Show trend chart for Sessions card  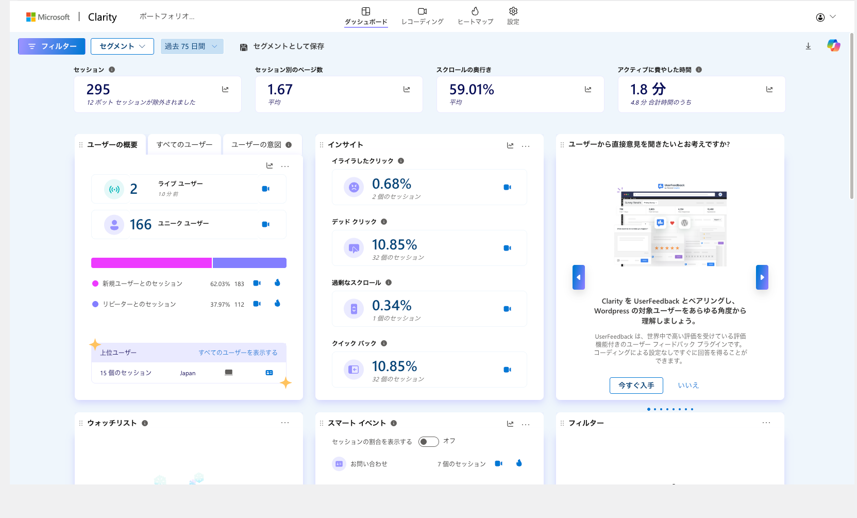click(225, 89)
